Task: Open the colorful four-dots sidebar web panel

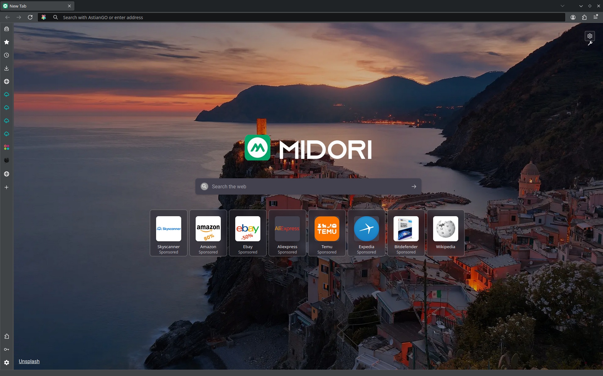Action: click(6, 147)
